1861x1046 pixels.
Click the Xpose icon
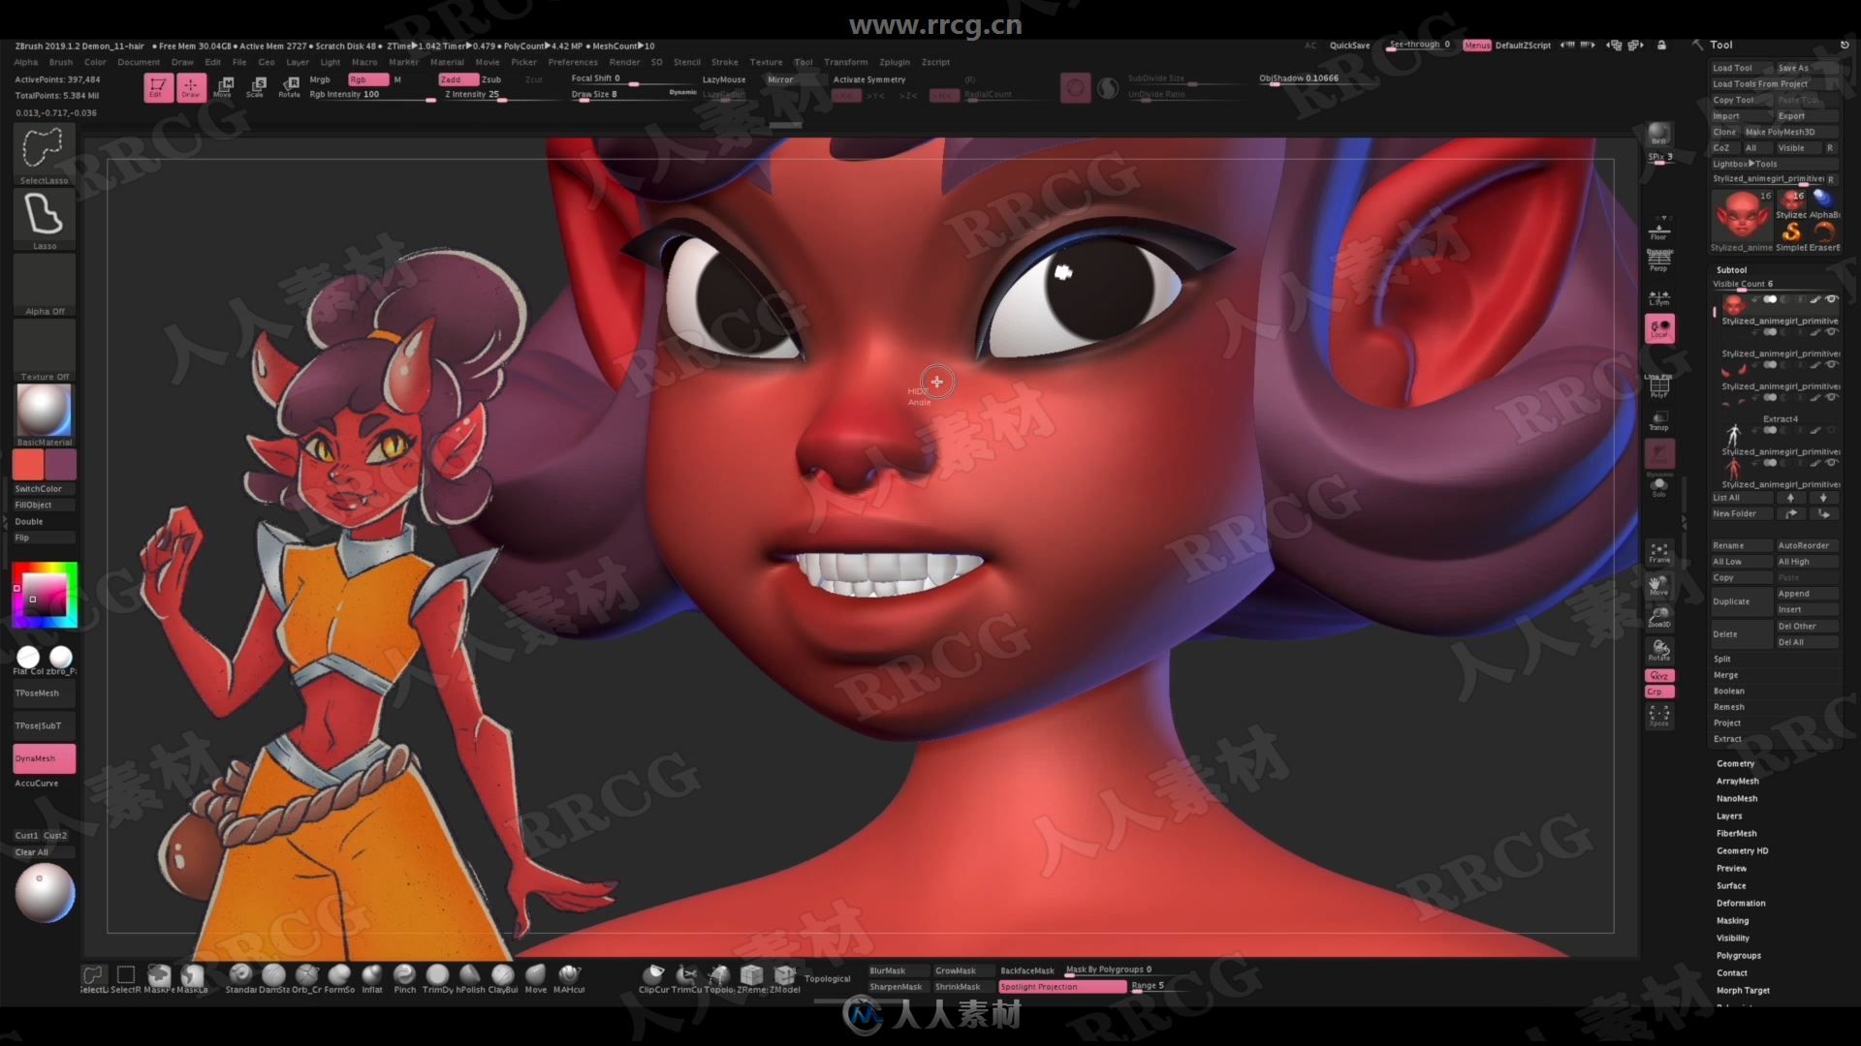(1658, 716)
